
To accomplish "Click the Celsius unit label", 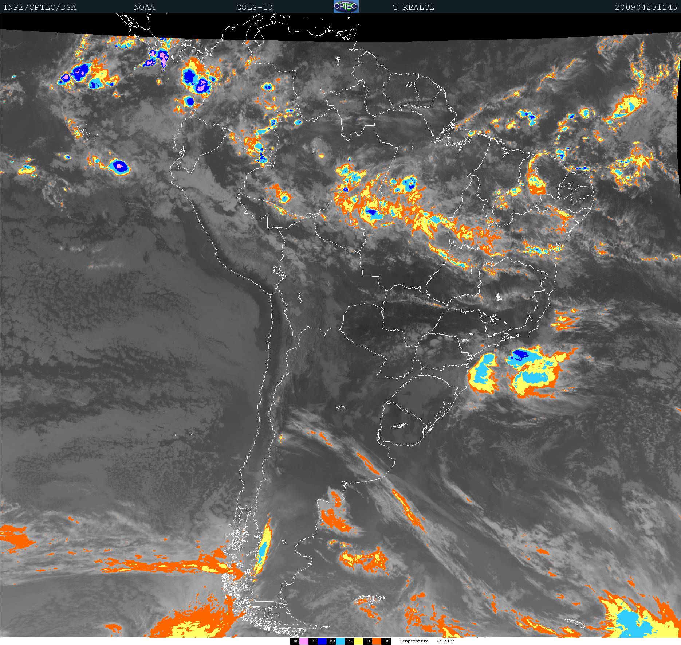I will [446, 641].
